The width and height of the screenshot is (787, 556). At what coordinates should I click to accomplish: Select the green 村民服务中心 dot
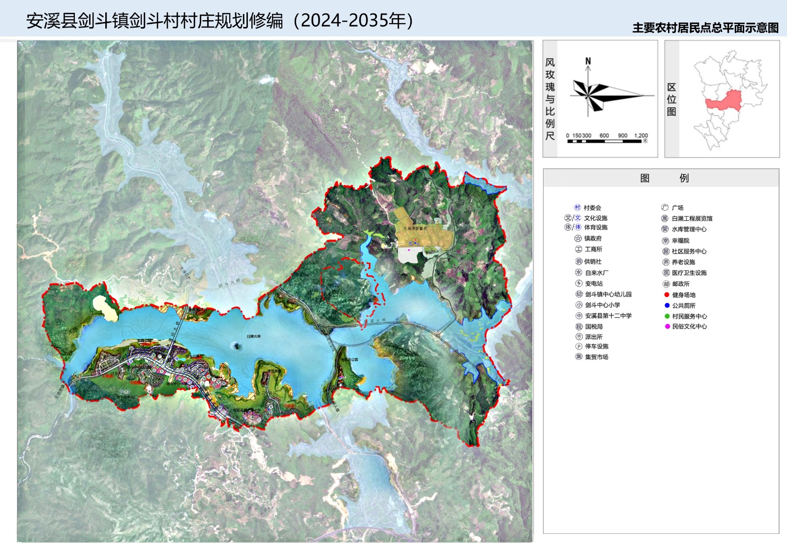coord(667,317)
